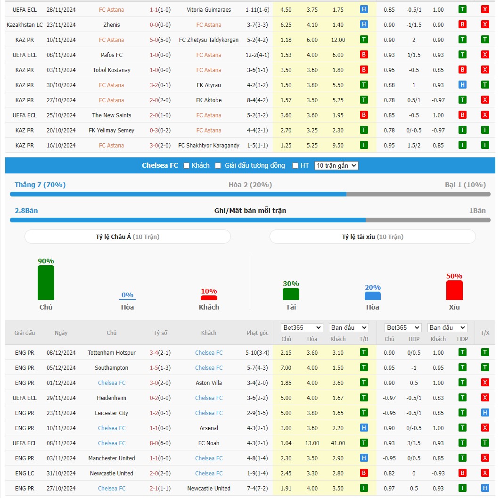Click the green T handicap badge in the Heidenheim row
The image size is (500, 498).
462,398
